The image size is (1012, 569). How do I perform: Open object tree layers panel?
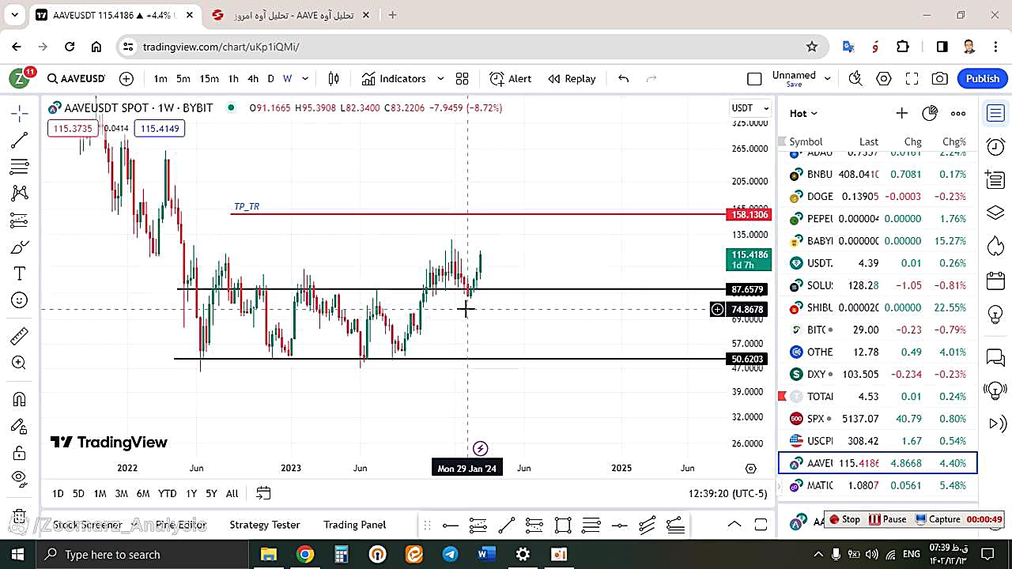point(995,213)
